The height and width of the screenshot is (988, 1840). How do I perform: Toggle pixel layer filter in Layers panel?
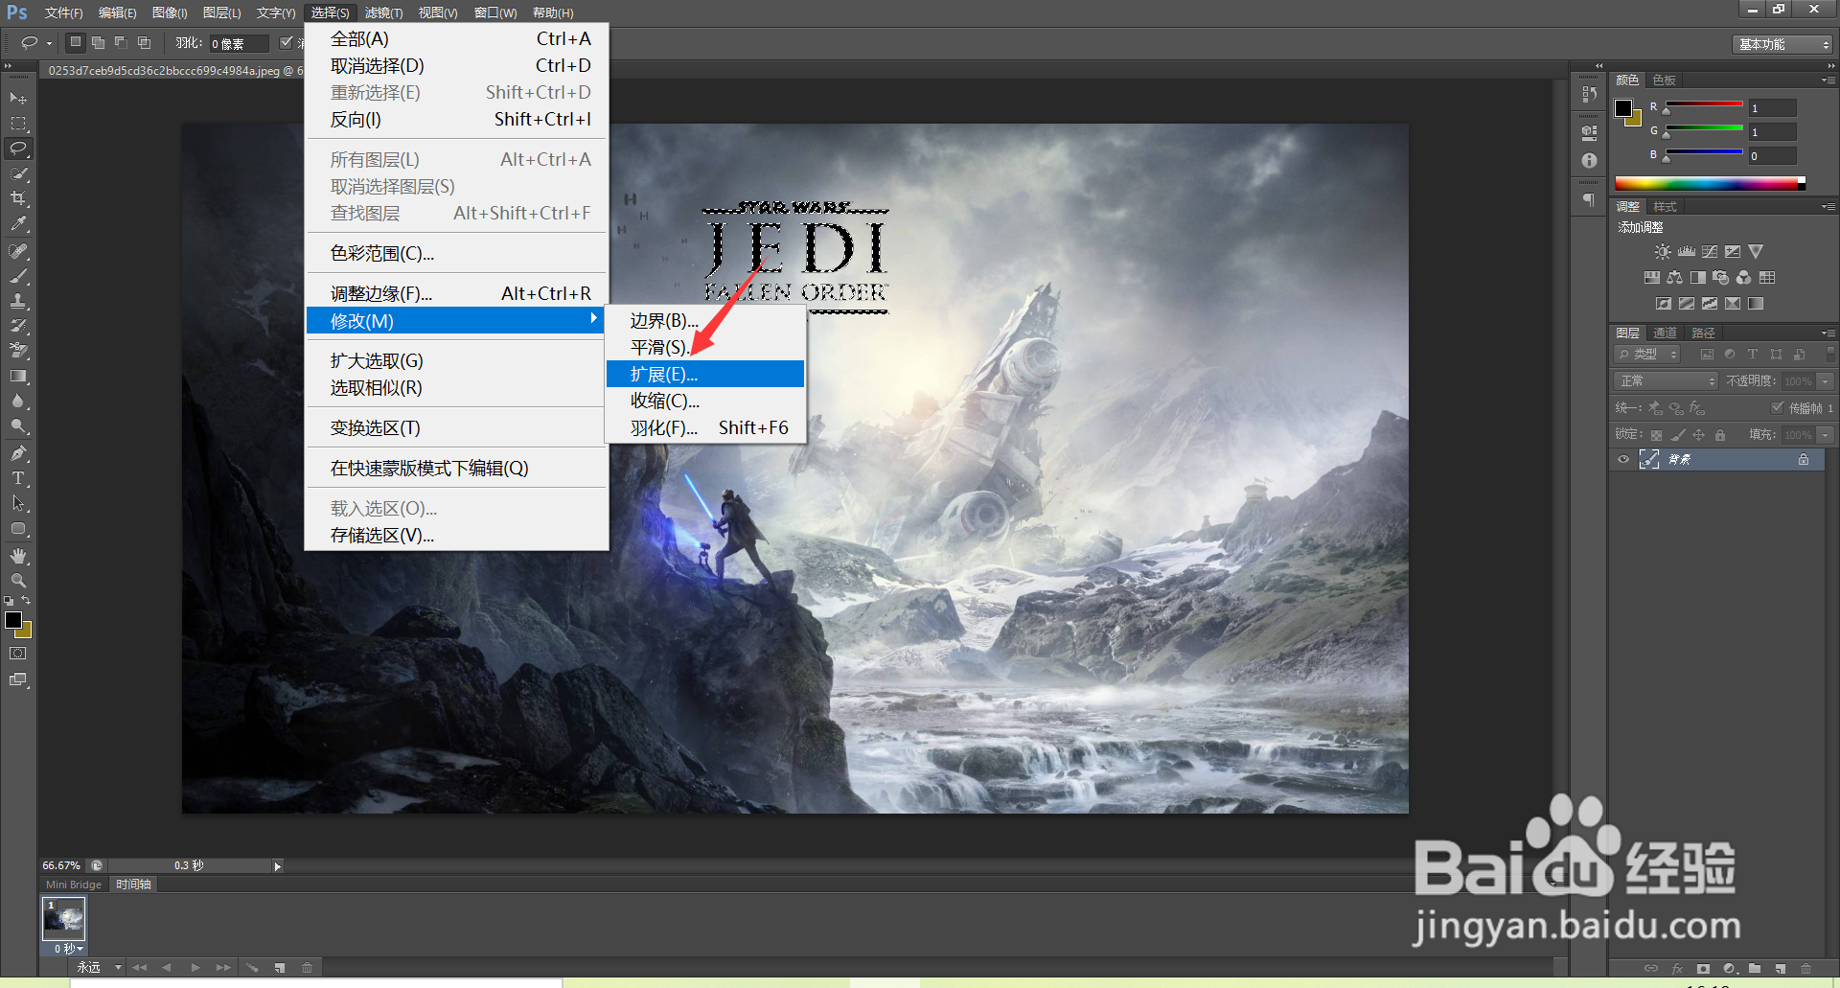[1707, 355]
